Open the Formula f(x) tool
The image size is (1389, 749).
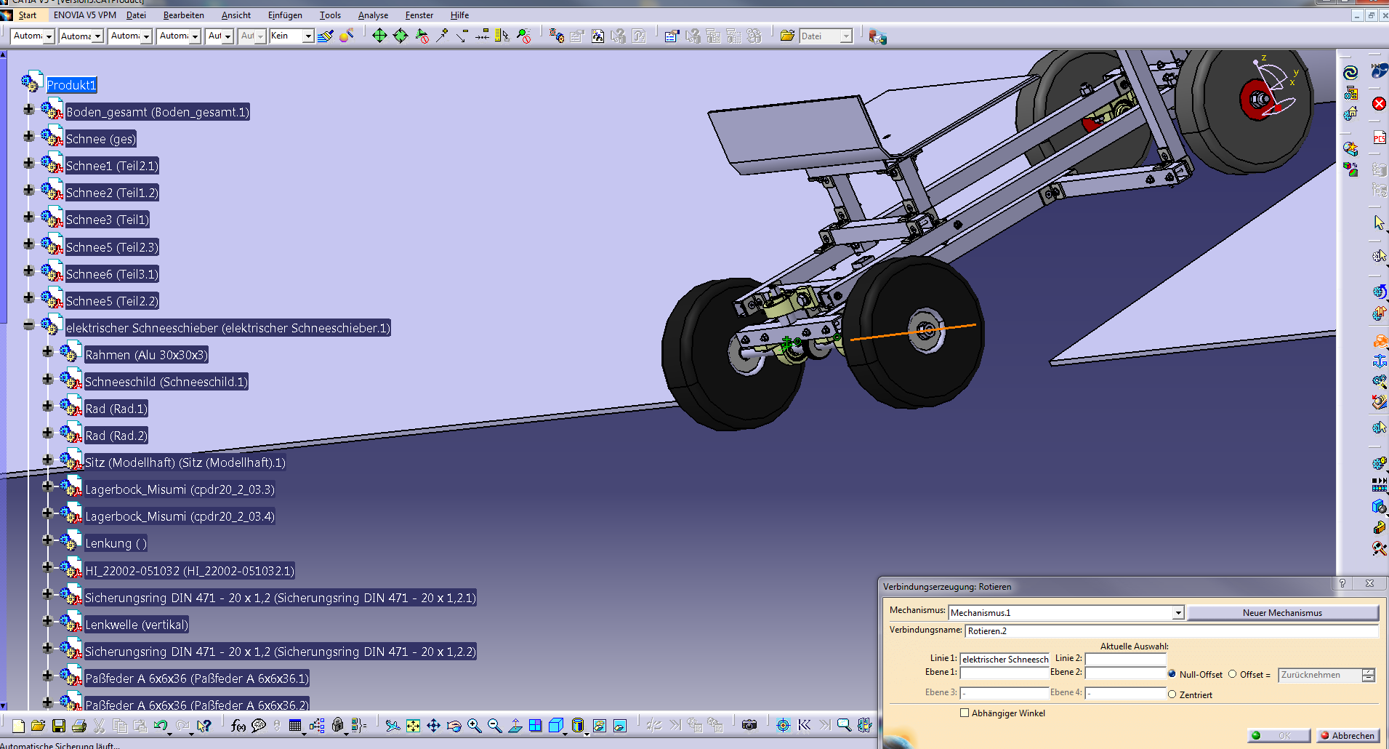pos(238,726)
